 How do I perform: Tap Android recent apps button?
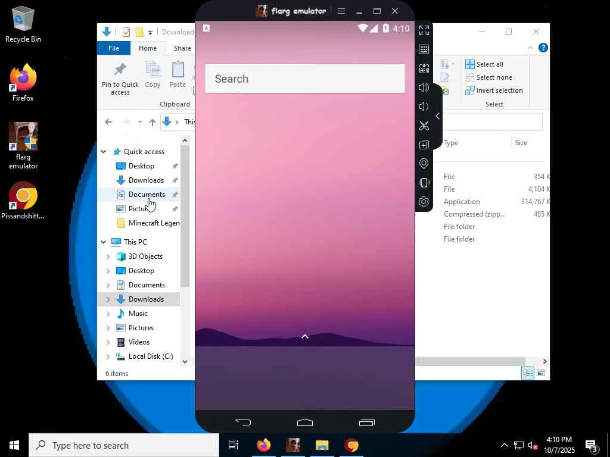point(367,422)
